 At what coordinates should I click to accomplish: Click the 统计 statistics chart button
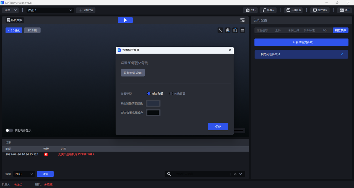coord(344,10)
